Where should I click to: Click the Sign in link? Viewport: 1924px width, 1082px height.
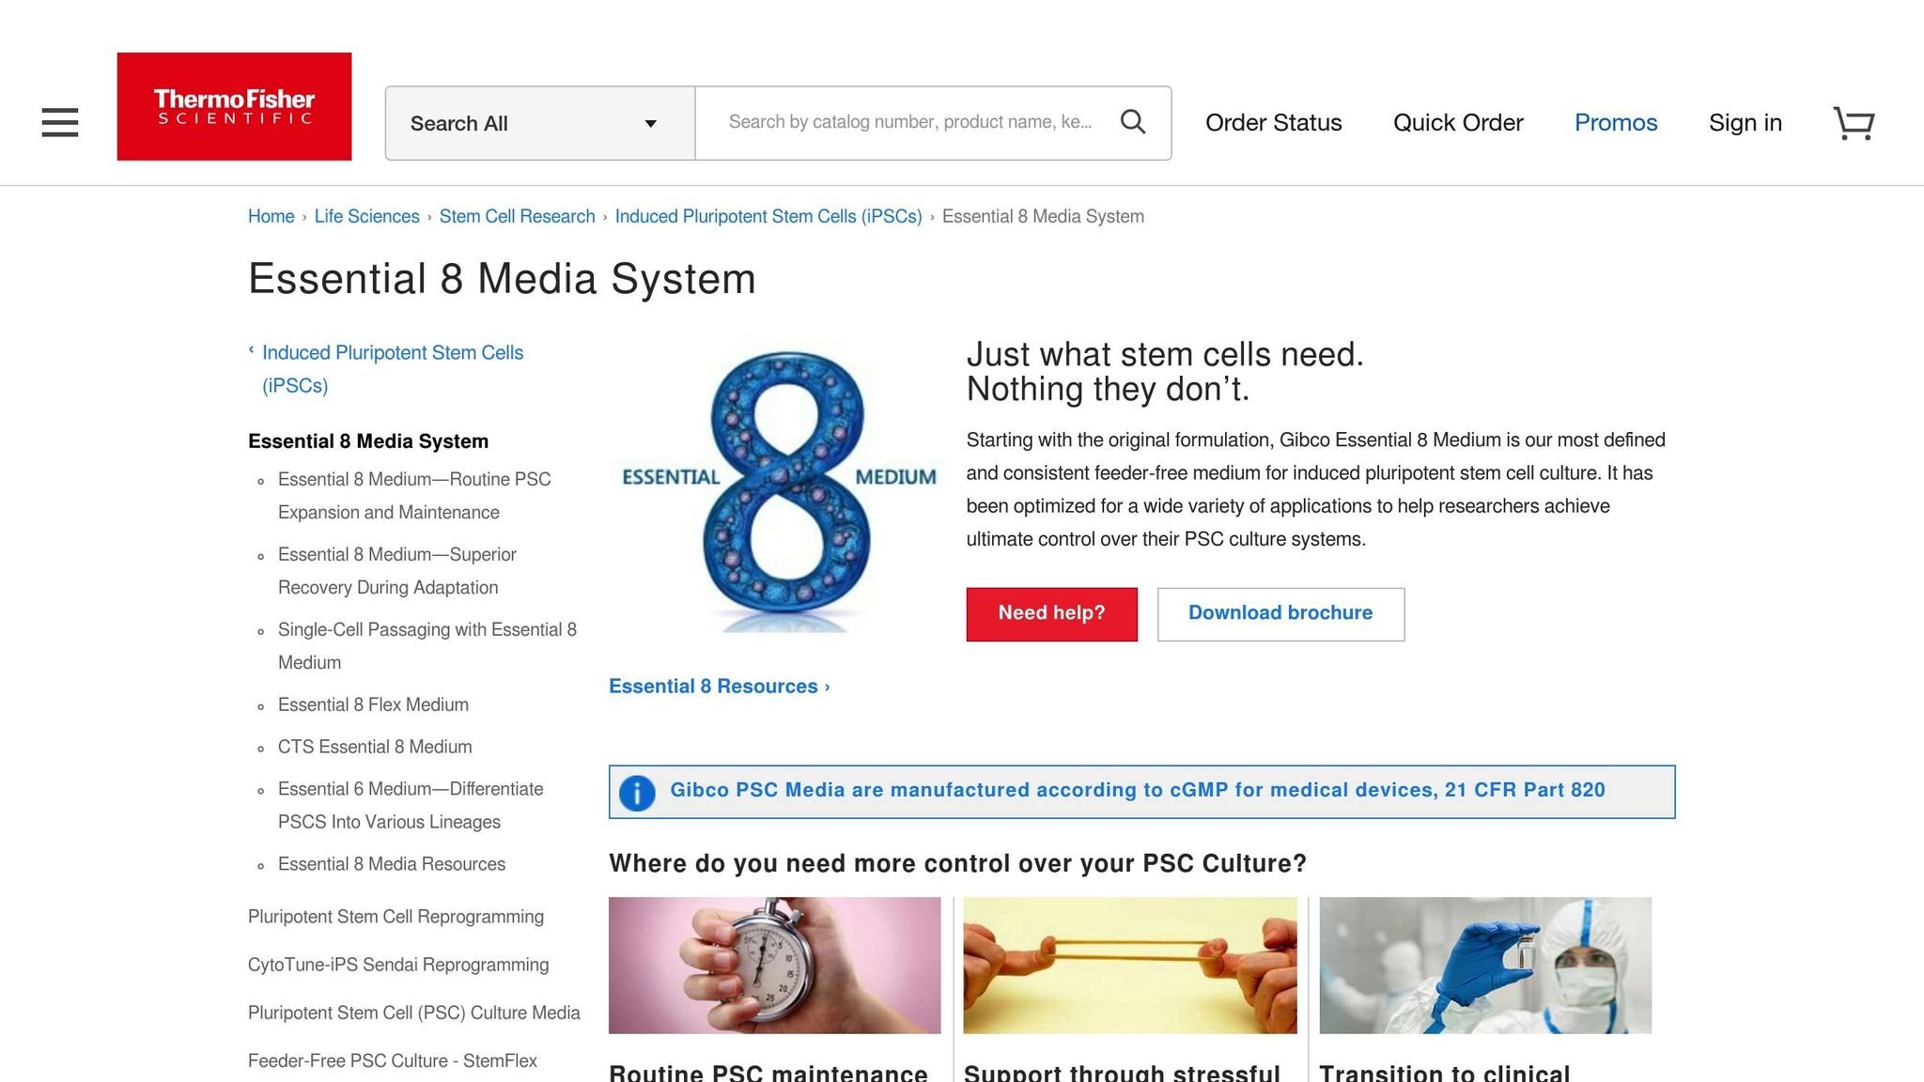click(1745, 123)
